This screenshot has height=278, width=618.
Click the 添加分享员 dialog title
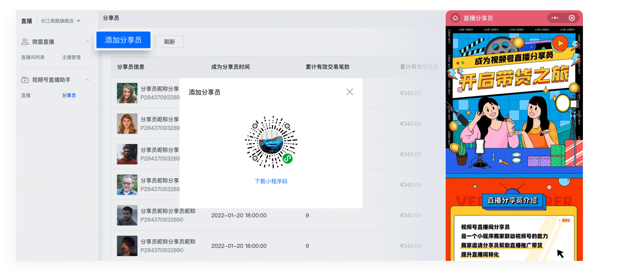click(x=204, y=92)
